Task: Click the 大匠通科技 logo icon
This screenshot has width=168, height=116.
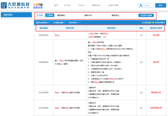Action: (x=4, y=5)
